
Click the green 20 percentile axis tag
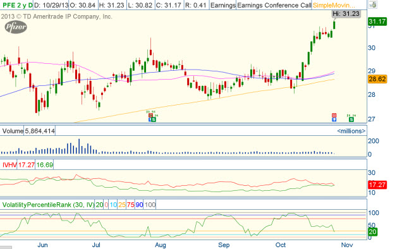click(373, 231)
